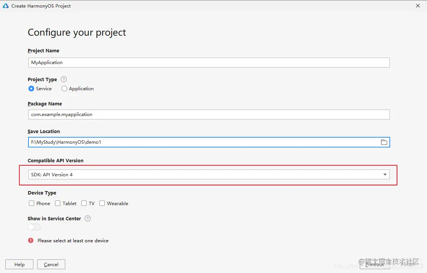Click the 'Device Type' label
Screen dimensions: 427x273
click(42, 193)
